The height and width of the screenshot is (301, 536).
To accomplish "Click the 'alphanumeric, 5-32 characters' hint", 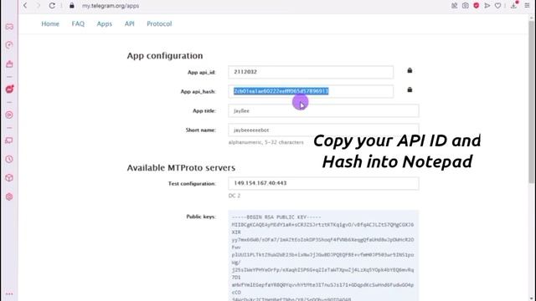I will (266, 142).
